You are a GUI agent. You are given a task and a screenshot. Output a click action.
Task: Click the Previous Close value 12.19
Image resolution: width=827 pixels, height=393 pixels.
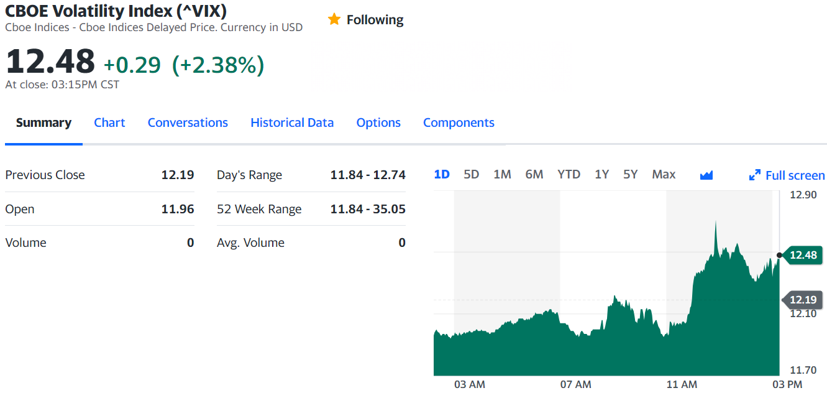point(178,175)
